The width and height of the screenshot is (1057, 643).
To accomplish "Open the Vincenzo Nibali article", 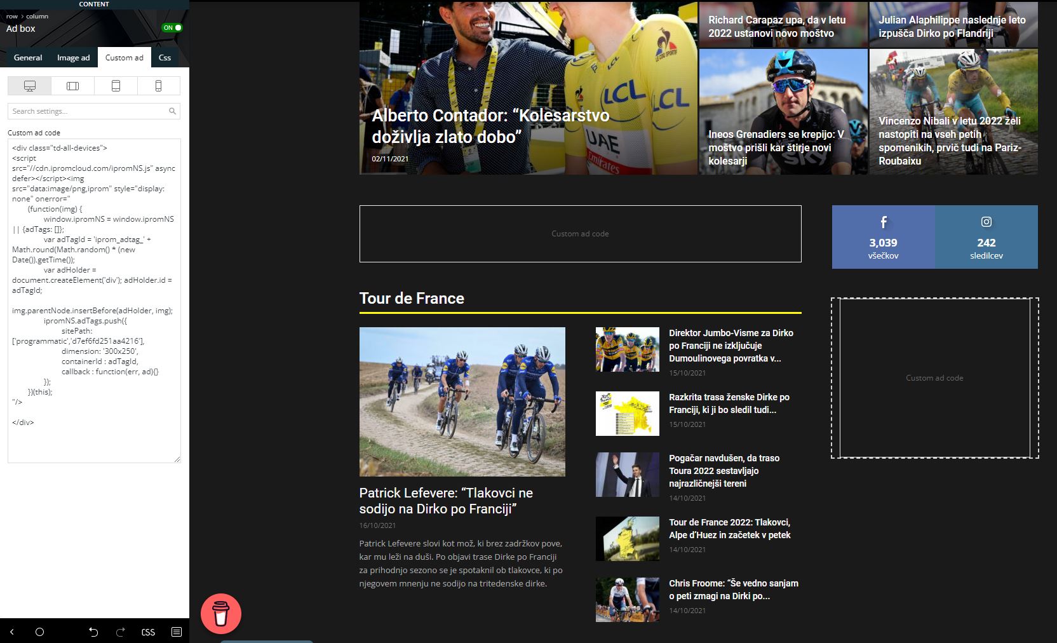I will [x=950, y=140].
